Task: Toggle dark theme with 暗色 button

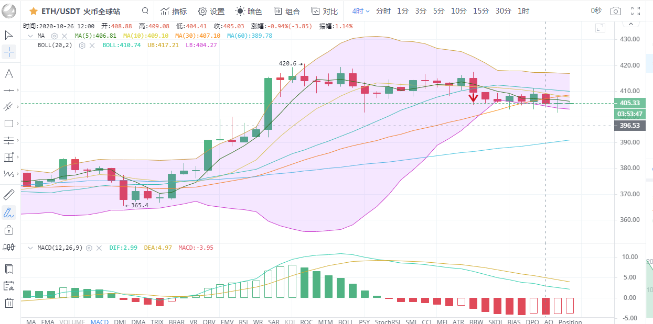Action: click(x=249, y=11)
